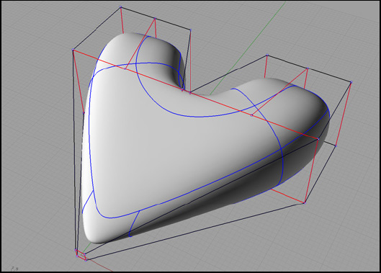Click the green axis line in the viewport
The width and height of the screenshot is (381, 273).
(247, 48)
